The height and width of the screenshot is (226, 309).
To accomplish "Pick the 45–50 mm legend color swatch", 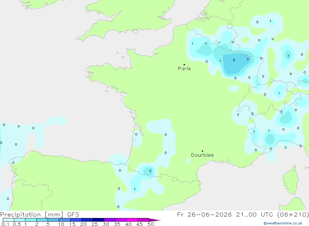I will tap(143, 220).
